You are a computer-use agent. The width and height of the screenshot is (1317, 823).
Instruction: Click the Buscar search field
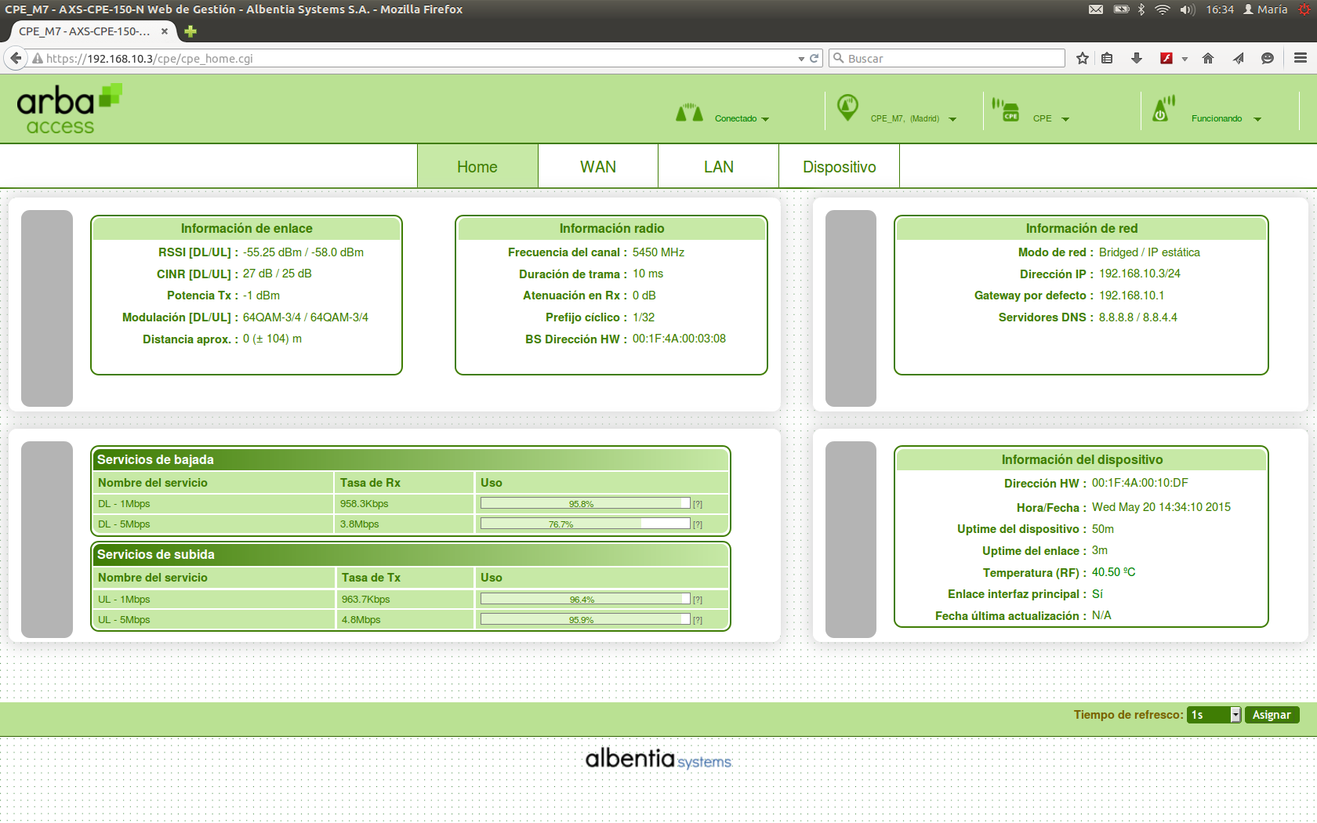(949, 58)
